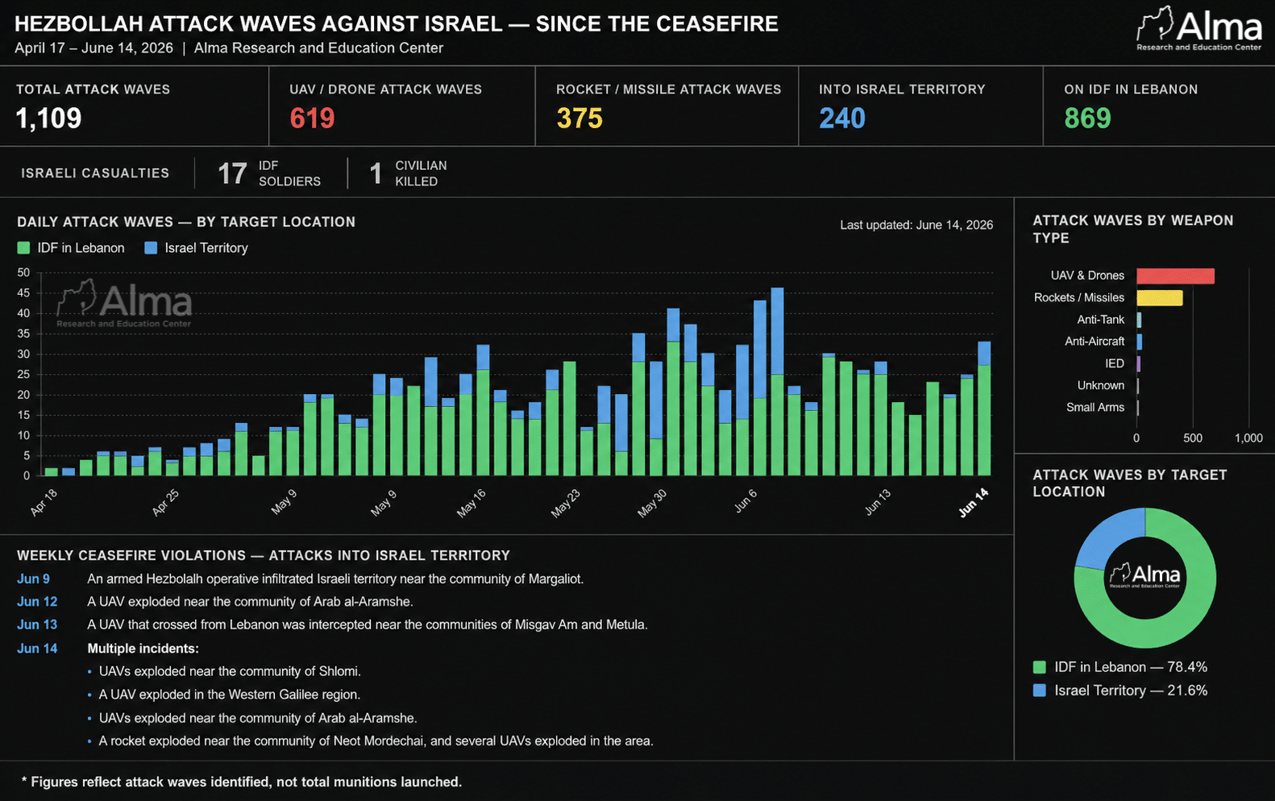The height and width of the screenshot is (801, 1275).
Task: Click the IED label in the weapon chart
Action: pyautogui.click(x=1115, y=363)
